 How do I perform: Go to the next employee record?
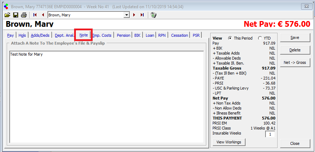(x=134, y=15)
